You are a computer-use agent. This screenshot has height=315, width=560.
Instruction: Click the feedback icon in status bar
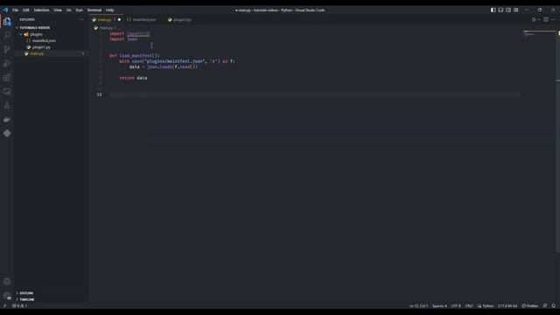(545, 305)
